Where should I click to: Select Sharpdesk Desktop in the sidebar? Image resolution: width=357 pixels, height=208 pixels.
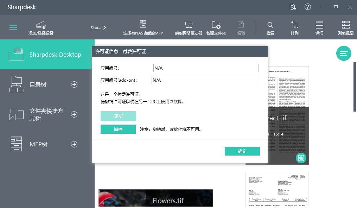(x=47, y=55)
